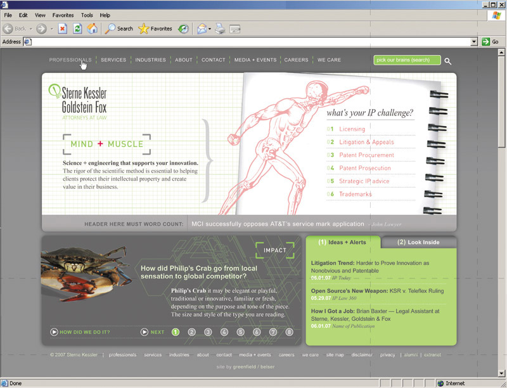
Task: Click the Print toolbar icon
Action: (x=220, y=29)
